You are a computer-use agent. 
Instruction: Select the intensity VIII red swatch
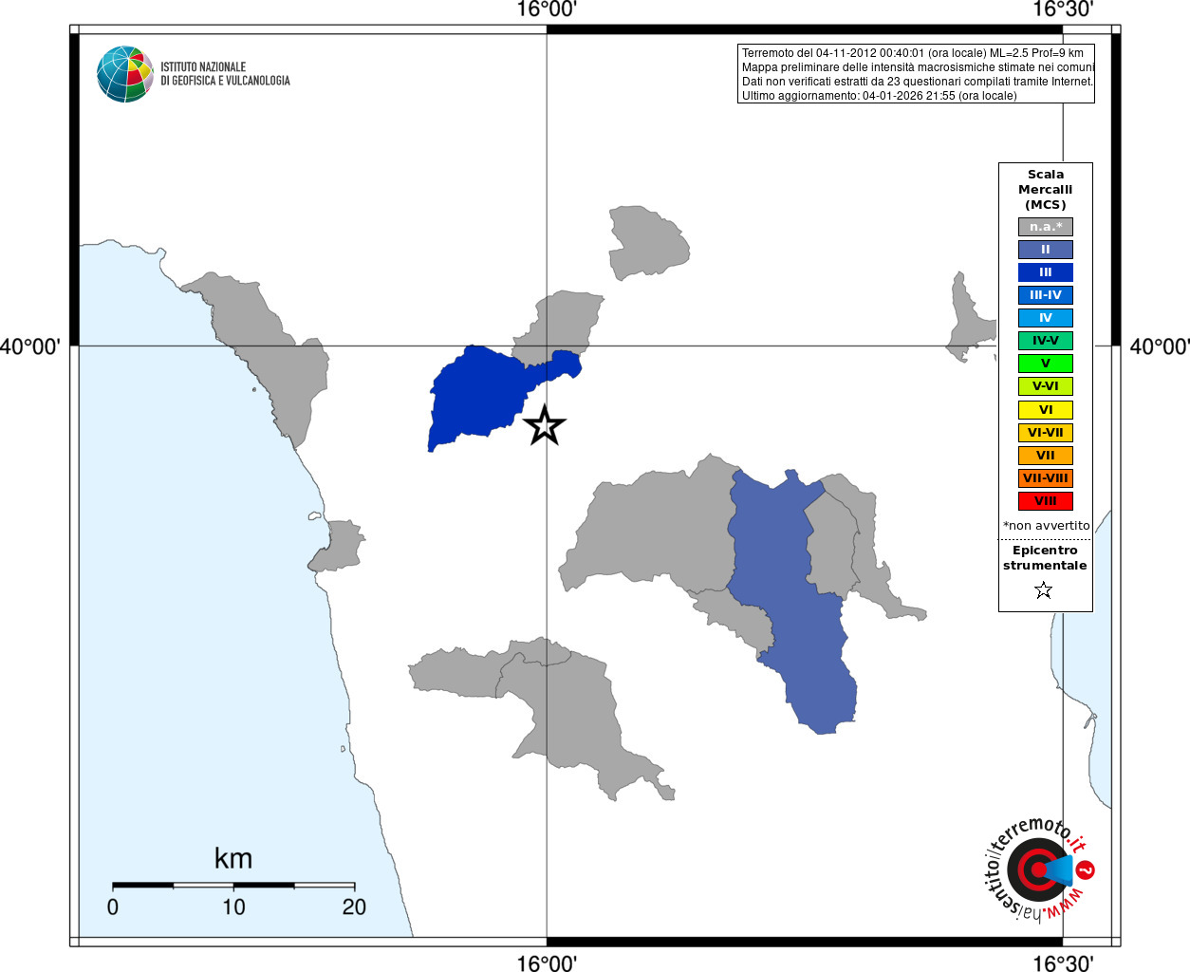pyautogui.click(x=1046, y=501)
